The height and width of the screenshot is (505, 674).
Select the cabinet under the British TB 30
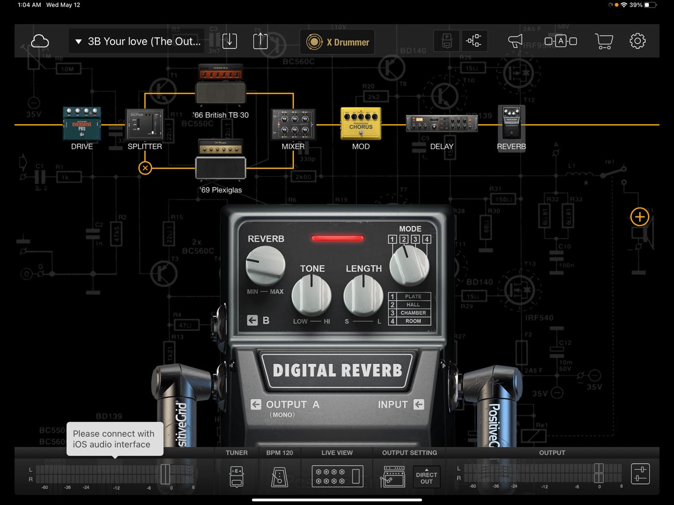point(221,94)
